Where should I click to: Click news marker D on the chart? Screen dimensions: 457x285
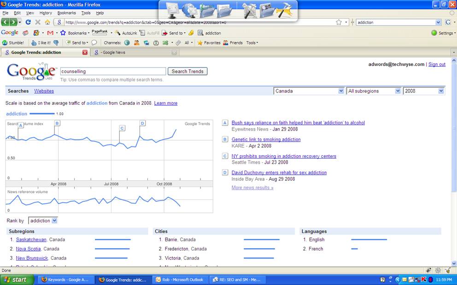(x=142, y=123)
